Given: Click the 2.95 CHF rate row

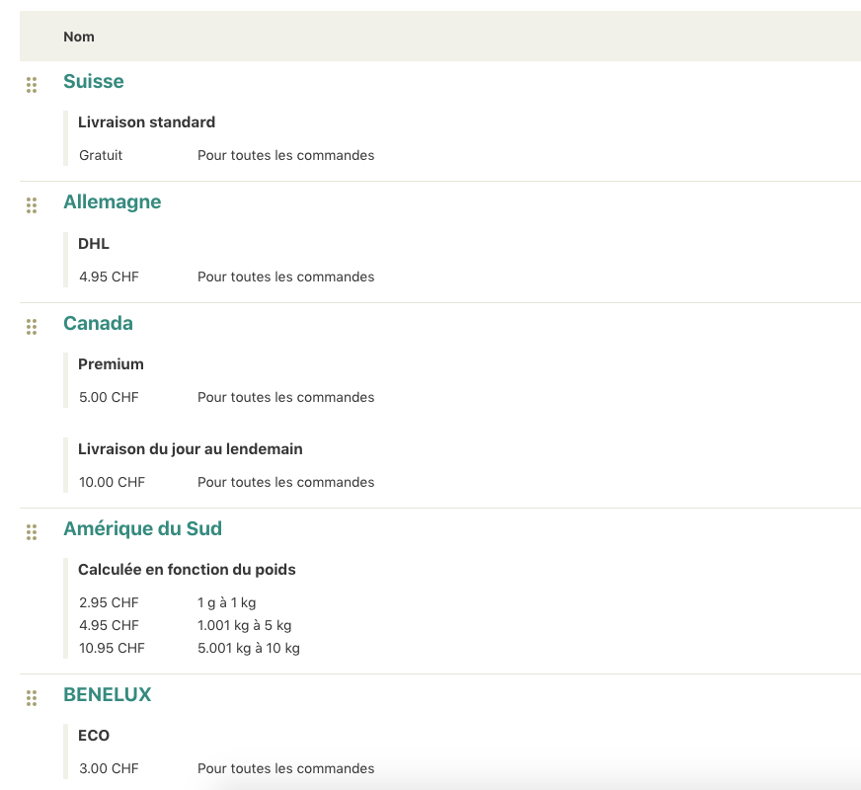Looking at the screenshot, I should pos(168,602).
